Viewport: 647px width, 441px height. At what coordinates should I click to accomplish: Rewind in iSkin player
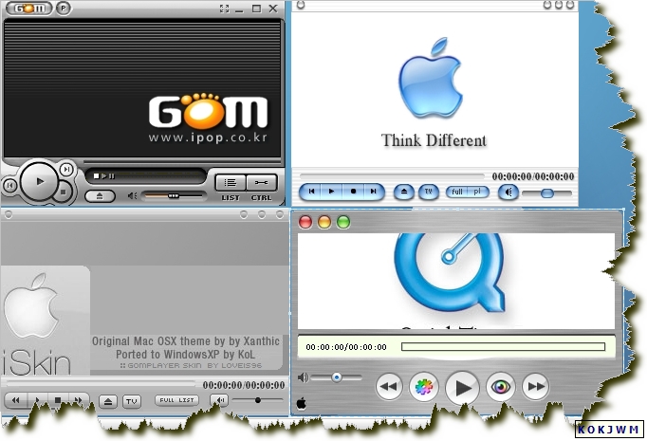(16, 400)
